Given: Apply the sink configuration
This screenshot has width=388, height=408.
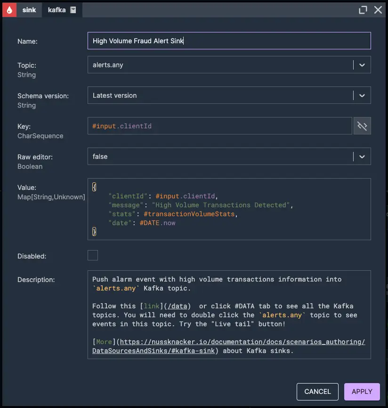Looking at the screenshot, I should tap(362, 392).
